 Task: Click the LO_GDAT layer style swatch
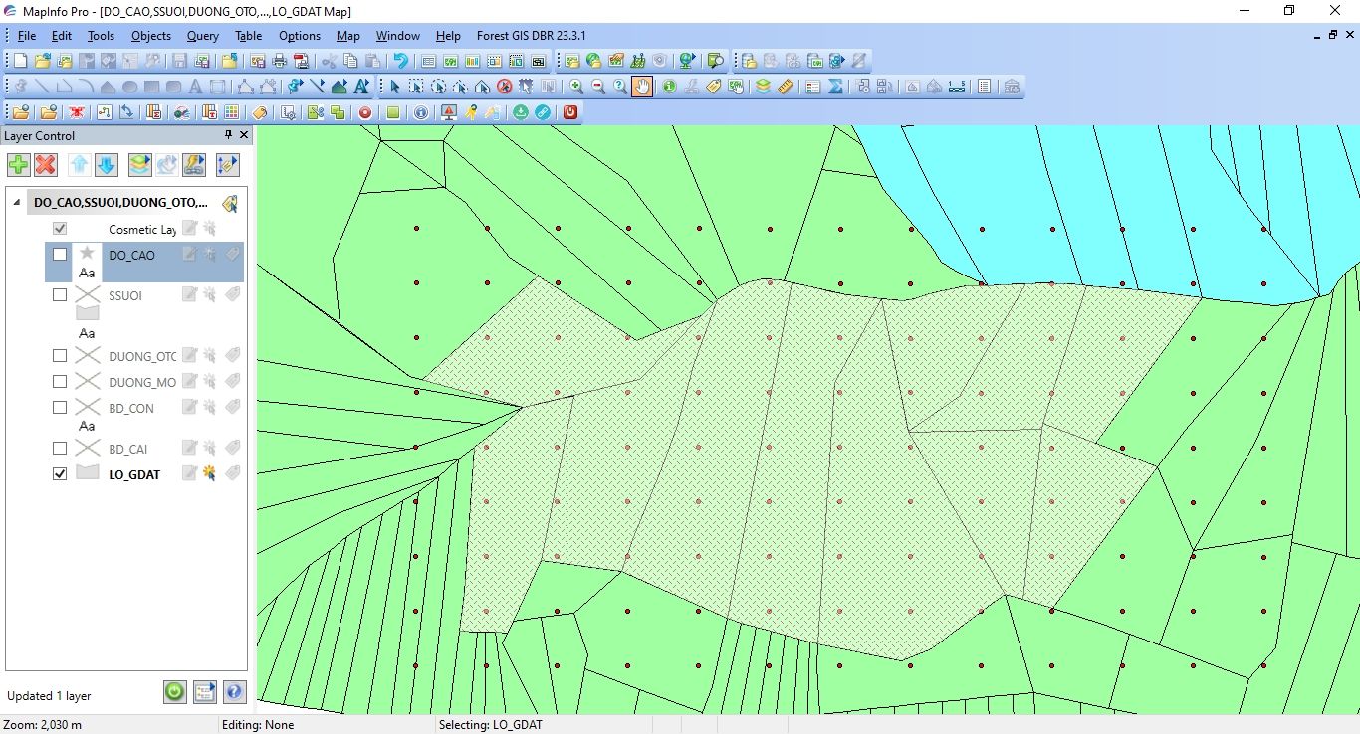(88, 473)
